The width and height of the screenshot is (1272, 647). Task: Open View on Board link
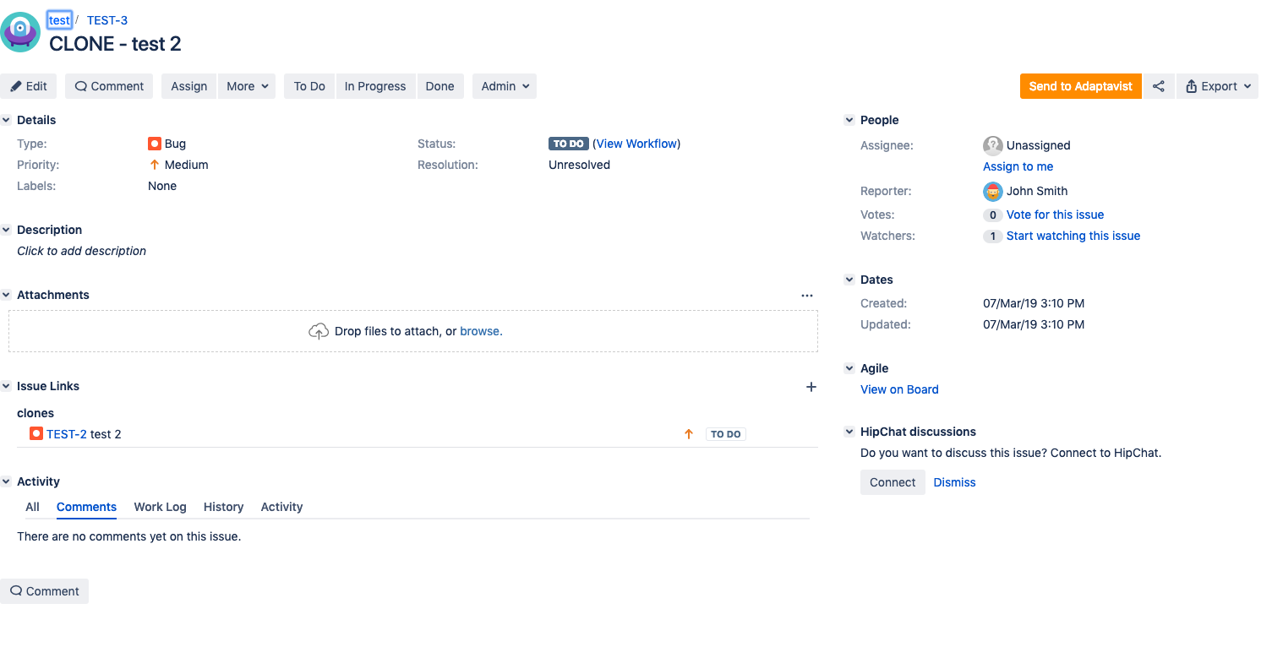[x=899, y=389]
